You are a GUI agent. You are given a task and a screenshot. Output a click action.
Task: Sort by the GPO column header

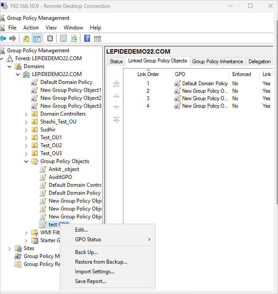pyautogui.click(x=201, y=74)
